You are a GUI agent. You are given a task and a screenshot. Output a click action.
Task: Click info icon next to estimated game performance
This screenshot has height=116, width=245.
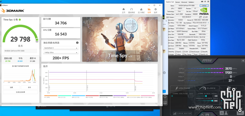tap(77, 43)
